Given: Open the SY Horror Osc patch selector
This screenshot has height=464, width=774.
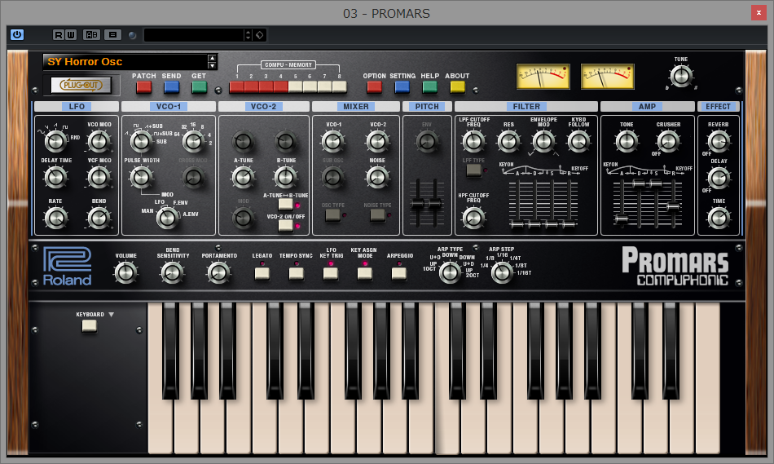Looking at the screenshot, I should pyautogui.click(x=125, y=62).
